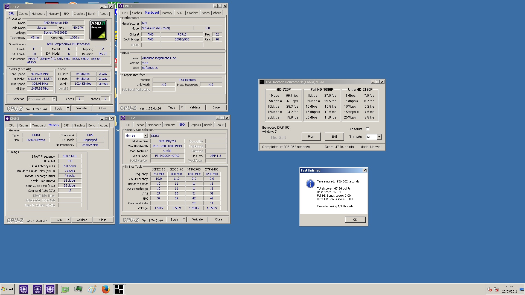Click Exit in HEVC Decode Benchmark
This screenshot has height=295, width=525.
tap(334, 137)
